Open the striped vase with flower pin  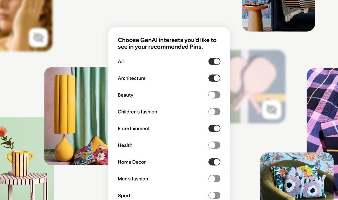coord(24,159)
